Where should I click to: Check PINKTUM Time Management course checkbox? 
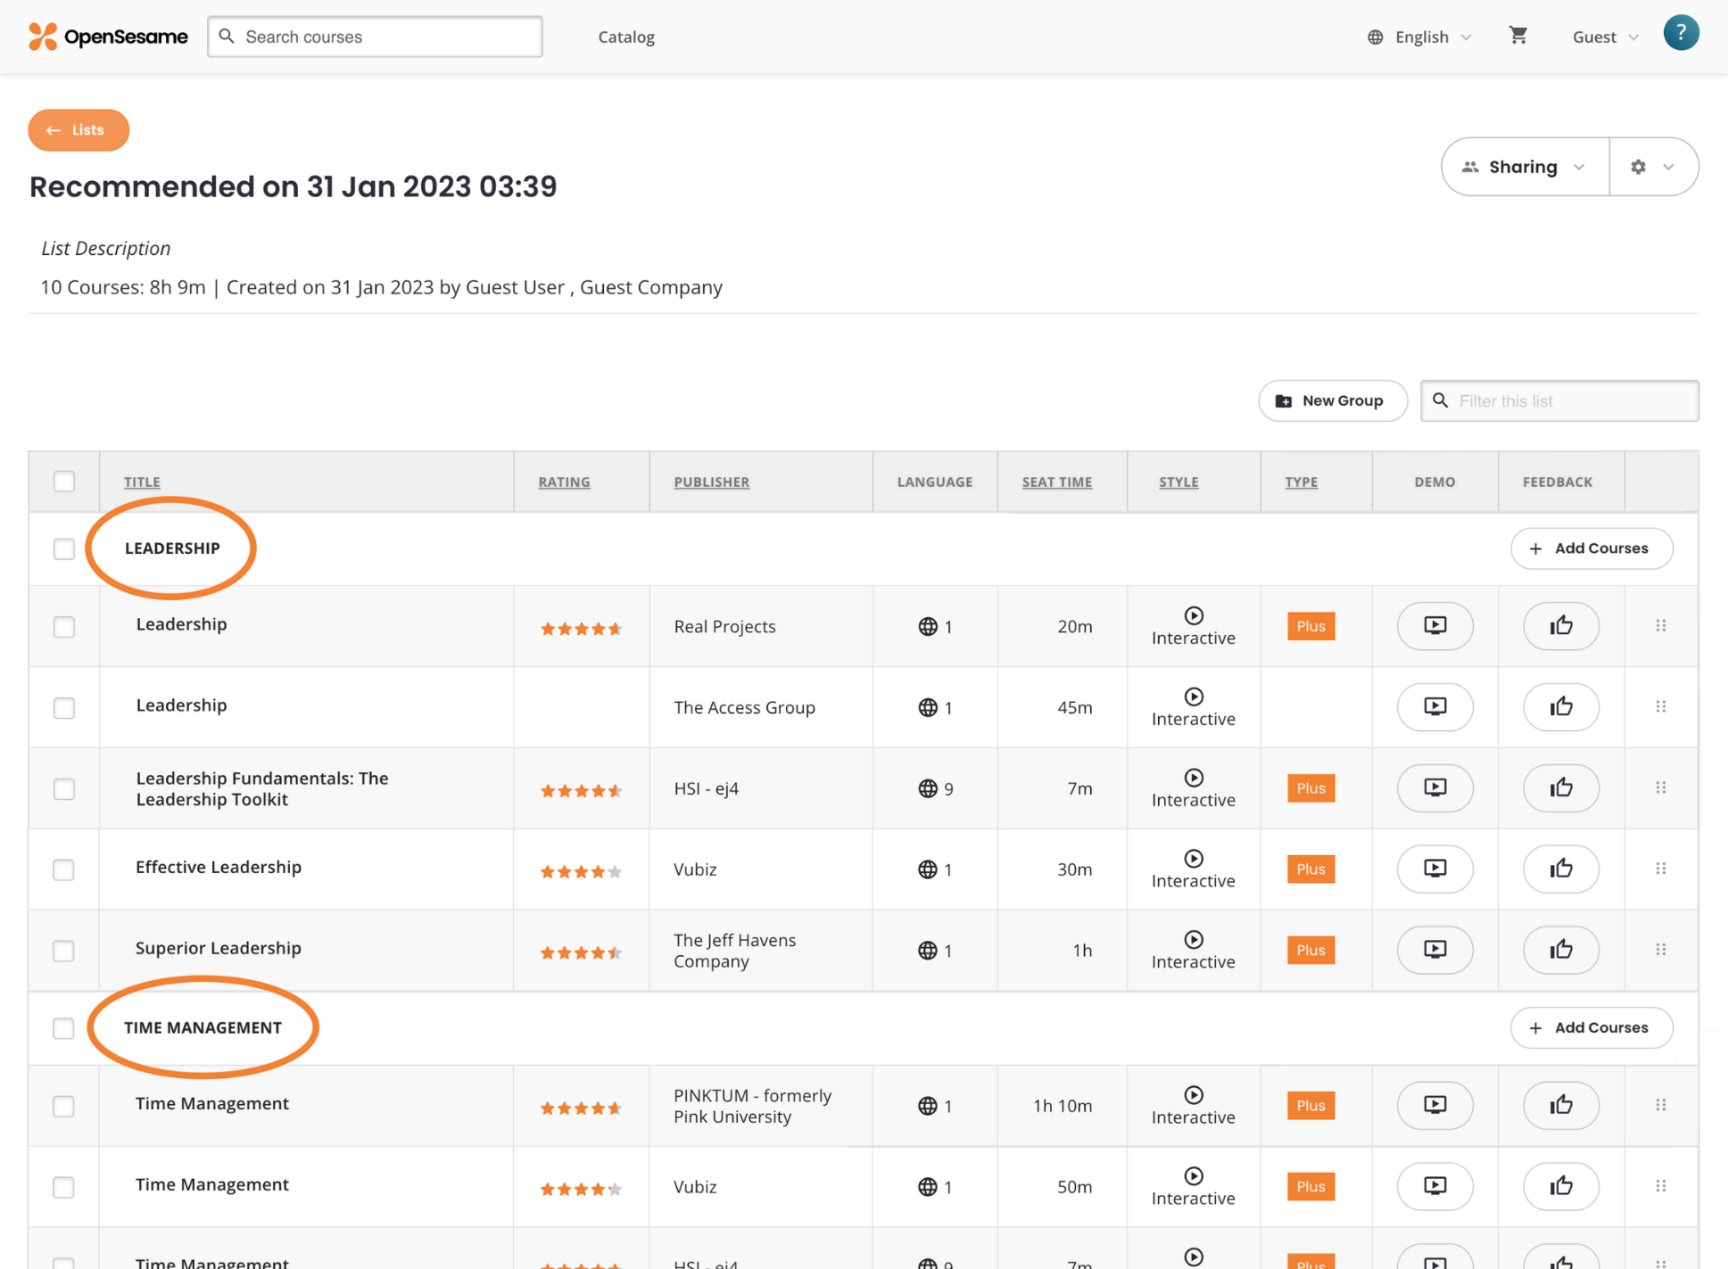(64, 1107)
